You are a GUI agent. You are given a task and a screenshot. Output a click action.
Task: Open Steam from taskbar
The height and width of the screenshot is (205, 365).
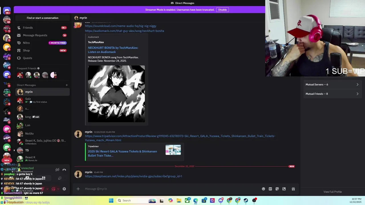[246, 200]
